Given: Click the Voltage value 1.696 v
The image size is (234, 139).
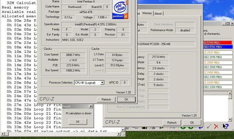Looking at the screenshot, I should [102, 17].
